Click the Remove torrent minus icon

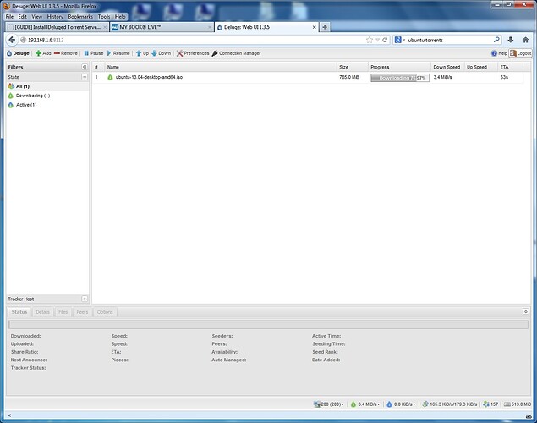coord(57,53)
